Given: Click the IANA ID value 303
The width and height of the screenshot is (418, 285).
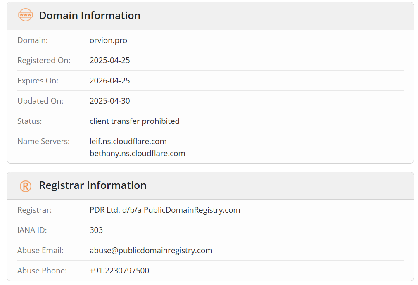Looking at the screenshot, I should [x=96, y=230].
